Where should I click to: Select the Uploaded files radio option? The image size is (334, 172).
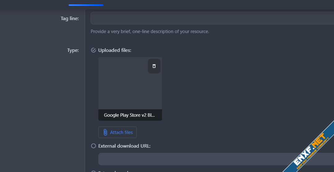click(93, 50)
